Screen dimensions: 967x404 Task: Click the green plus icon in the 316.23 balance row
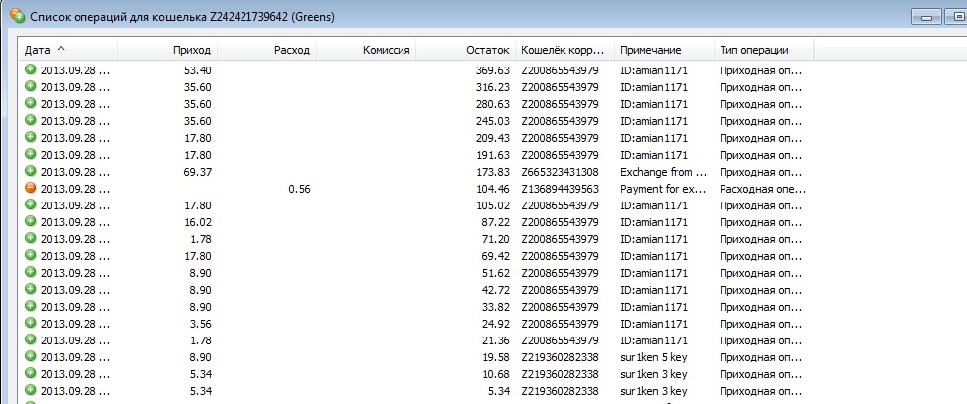(x=30, y=86)
